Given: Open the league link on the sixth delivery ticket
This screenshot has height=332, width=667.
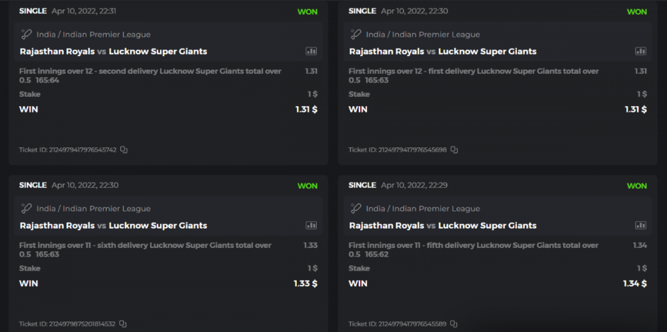Looking at the screenshot, I should pos(93,209).
